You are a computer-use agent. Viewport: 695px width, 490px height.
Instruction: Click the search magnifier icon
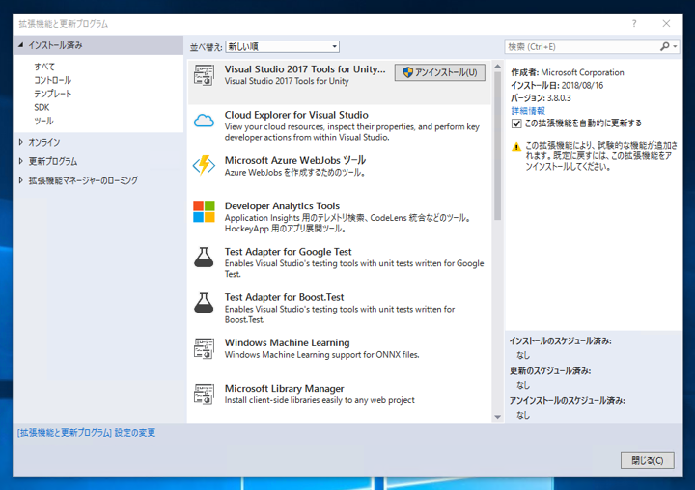[664, 46]
